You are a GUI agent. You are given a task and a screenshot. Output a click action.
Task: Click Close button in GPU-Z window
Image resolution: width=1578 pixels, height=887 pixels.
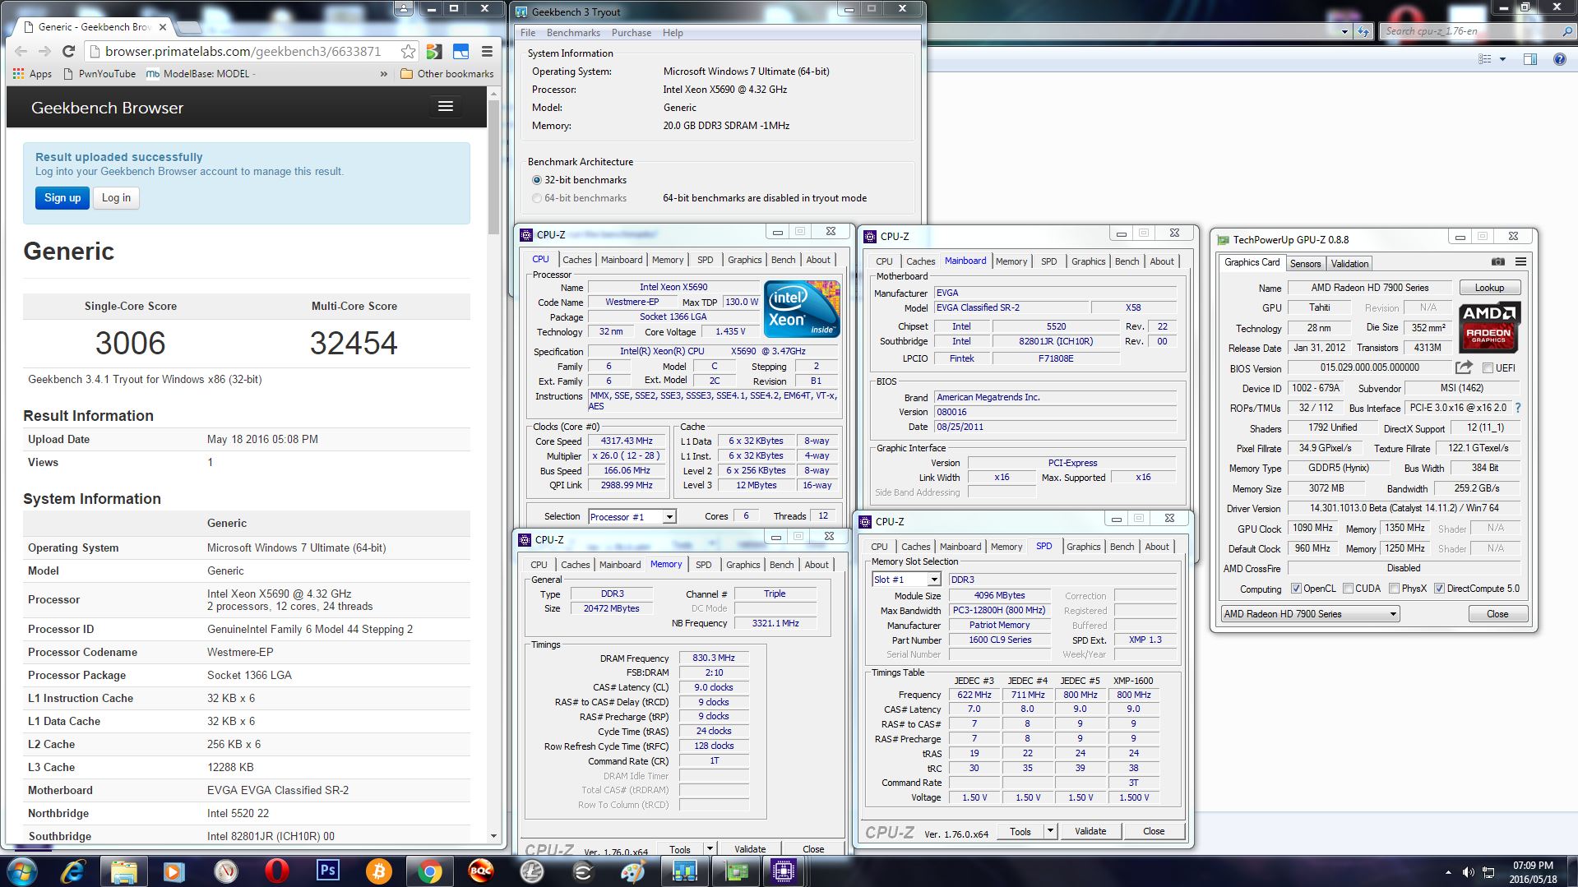click(1497, 614)
